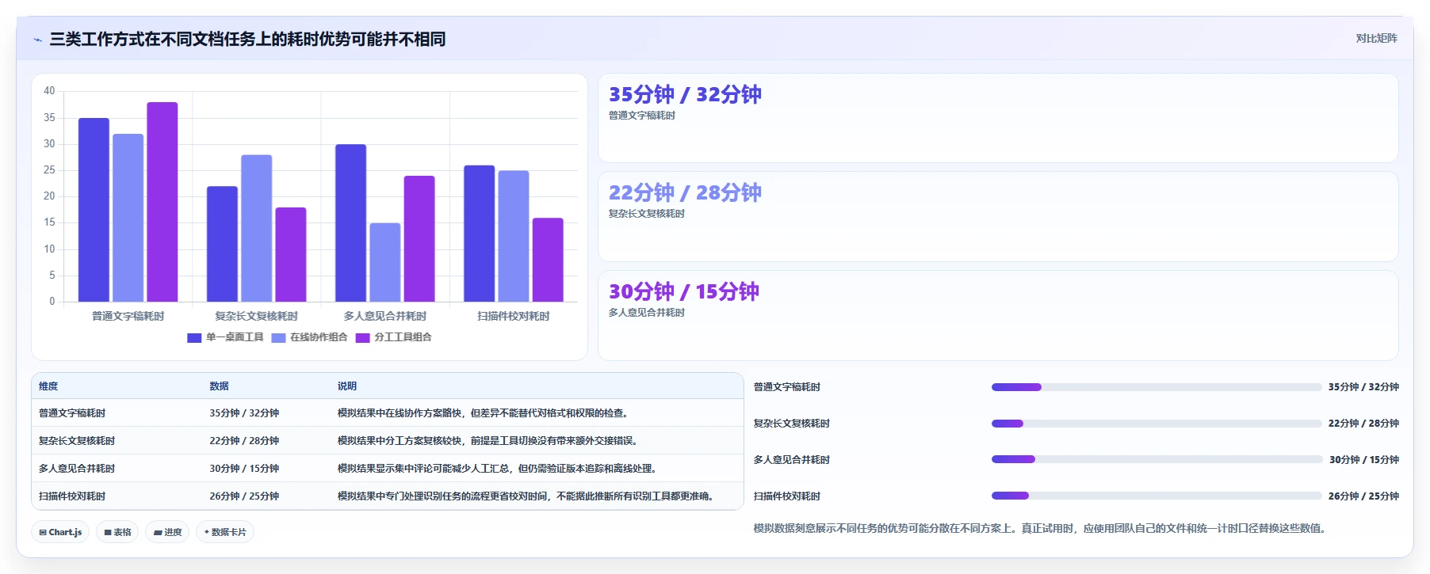Click the 扫描件校对耗时 chart axis label
This screenshot has width=1430, height=574.
514,316
